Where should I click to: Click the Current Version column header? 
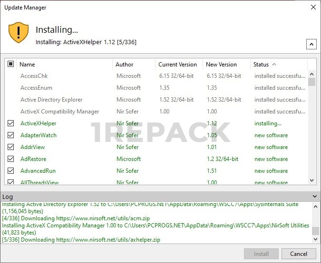point(177,65)
